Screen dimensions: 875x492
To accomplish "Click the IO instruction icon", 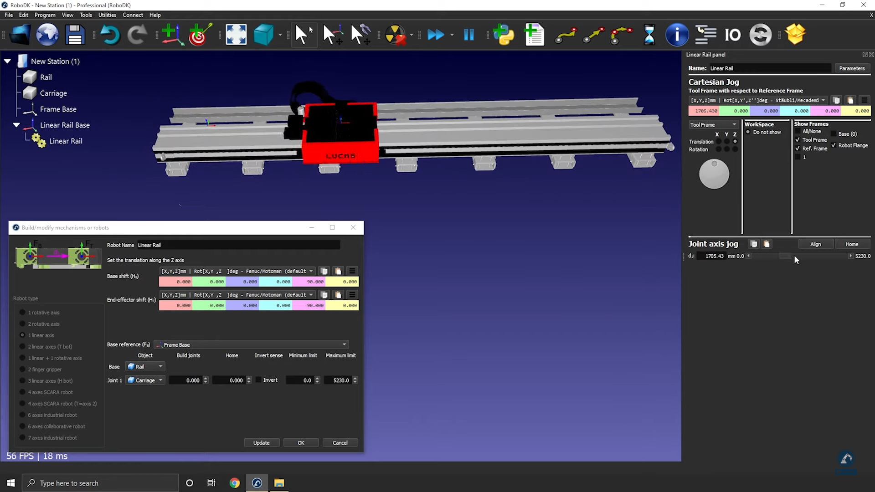I will pos(732,35).
